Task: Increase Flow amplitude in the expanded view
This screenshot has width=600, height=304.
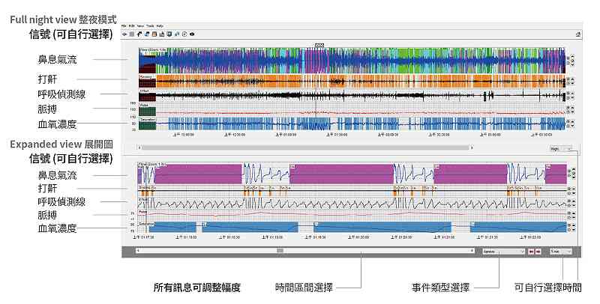Action: click(x=569, y=171)
